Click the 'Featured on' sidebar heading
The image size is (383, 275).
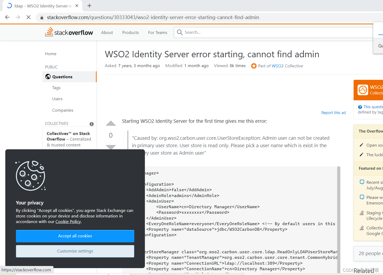pyautogui.click(x=371, y=168)
